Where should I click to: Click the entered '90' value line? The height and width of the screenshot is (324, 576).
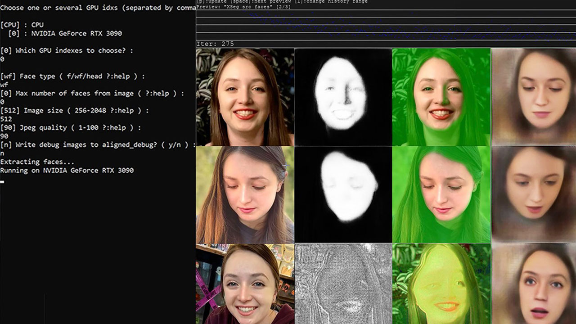coord(4,136)
